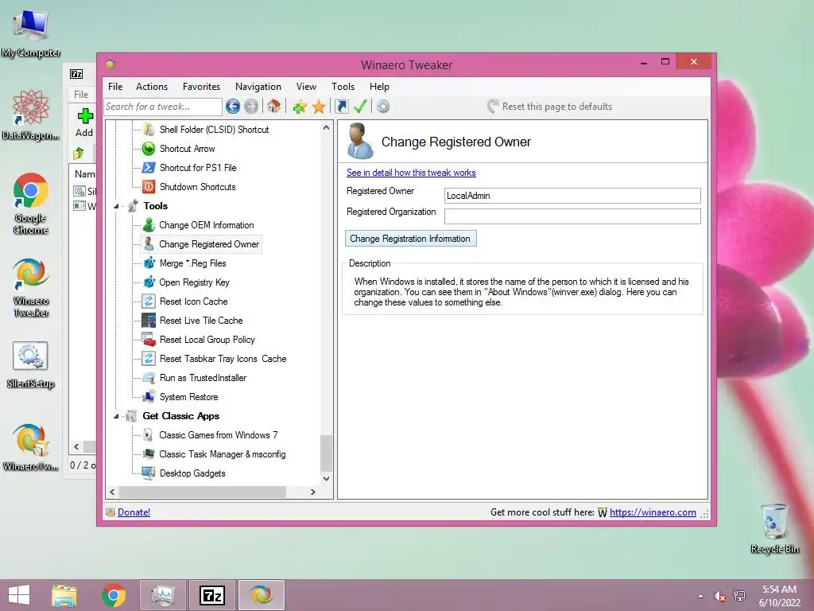Click the Registered Organization text field
The image size is (814, 611).
point(572,216)
